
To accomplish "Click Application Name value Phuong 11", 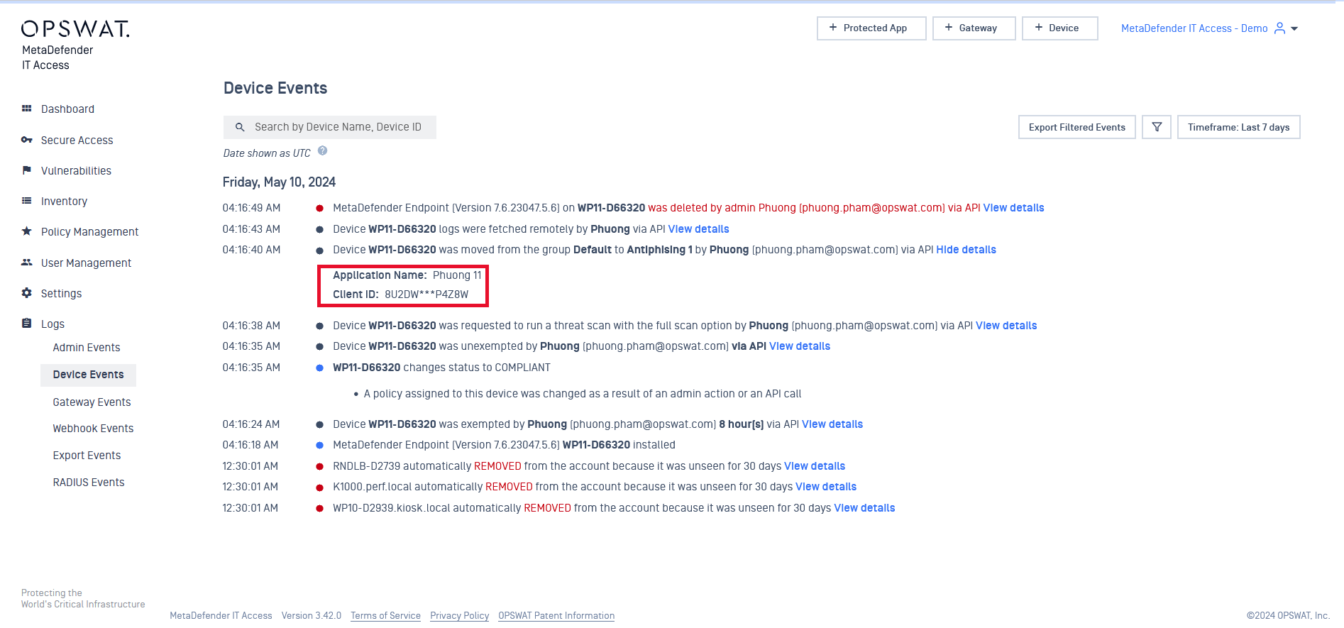I will coord(457,275).
